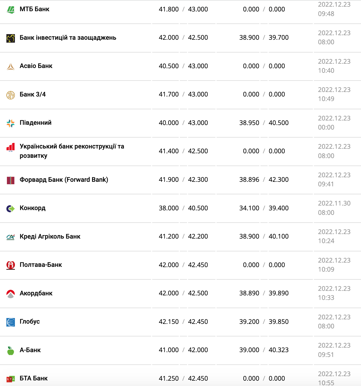This screenshot has height=386, width=361.
Task: Click the Банк 3/4 round logo
Action: pos(11,95)
